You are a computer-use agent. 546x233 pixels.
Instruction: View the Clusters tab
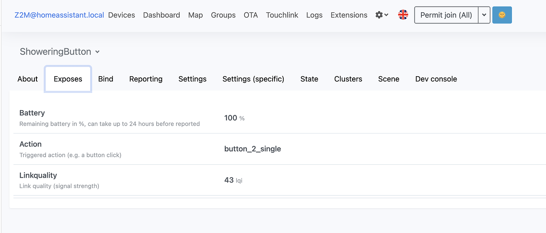point(348,79)
